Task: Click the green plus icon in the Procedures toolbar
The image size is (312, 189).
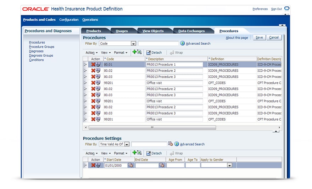Action: (134, 52)
